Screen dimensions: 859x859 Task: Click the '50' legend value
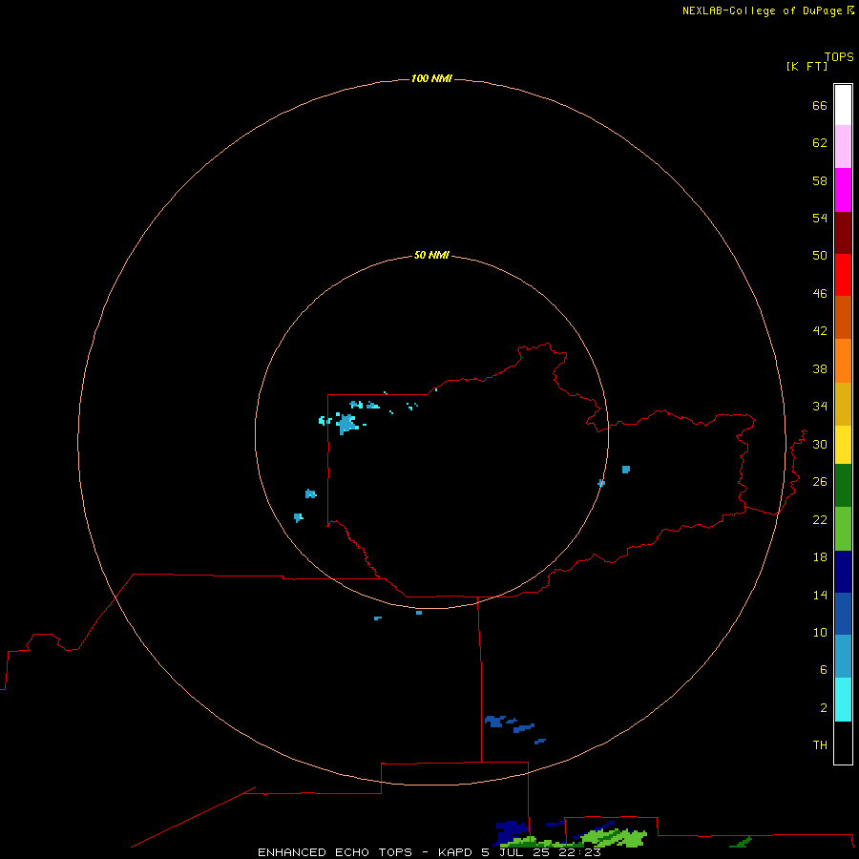[820, 256]
